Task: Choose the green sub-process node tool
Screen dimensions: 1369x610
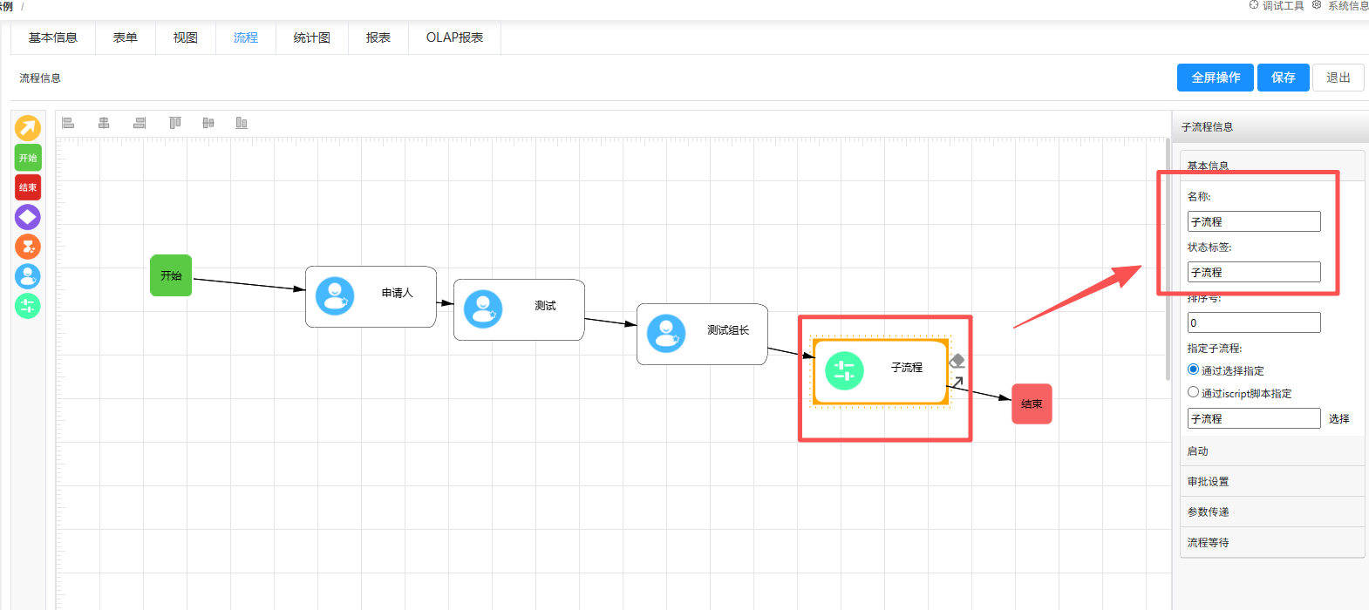Action: coord(28,306)
